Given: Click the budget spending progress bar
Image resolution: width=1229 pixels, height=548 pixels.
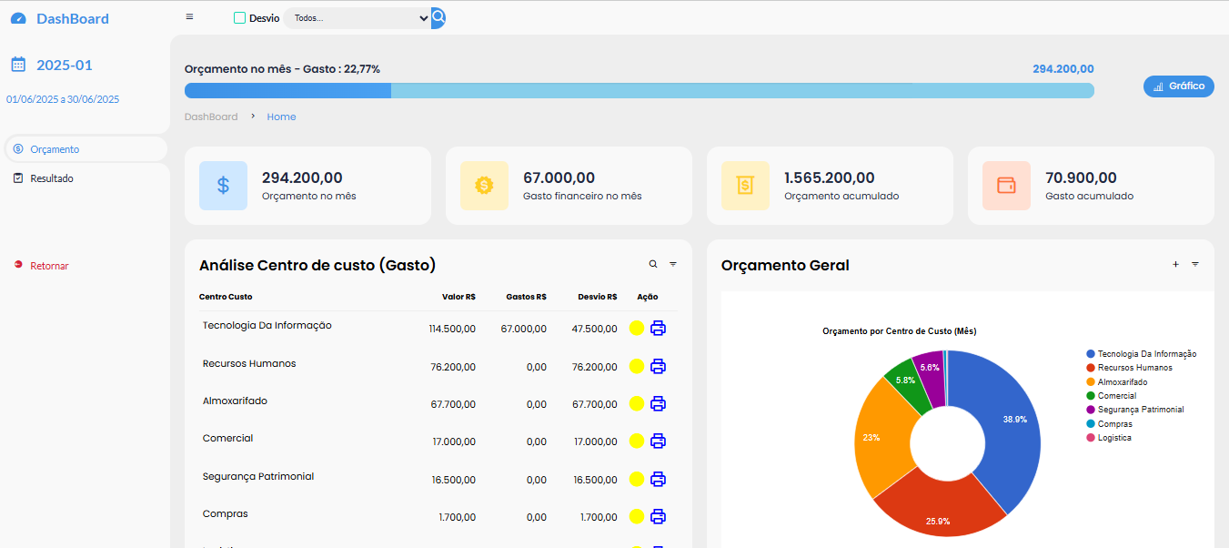Looking at the screenshot, I should pyautogui.click(x=637, y=90).
